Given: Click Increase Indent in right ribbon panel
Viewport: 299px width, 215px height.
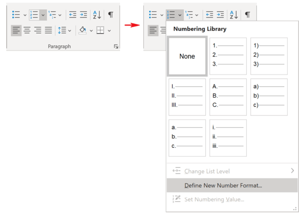Looking at the screenshot, I should [x=220, y=15].
